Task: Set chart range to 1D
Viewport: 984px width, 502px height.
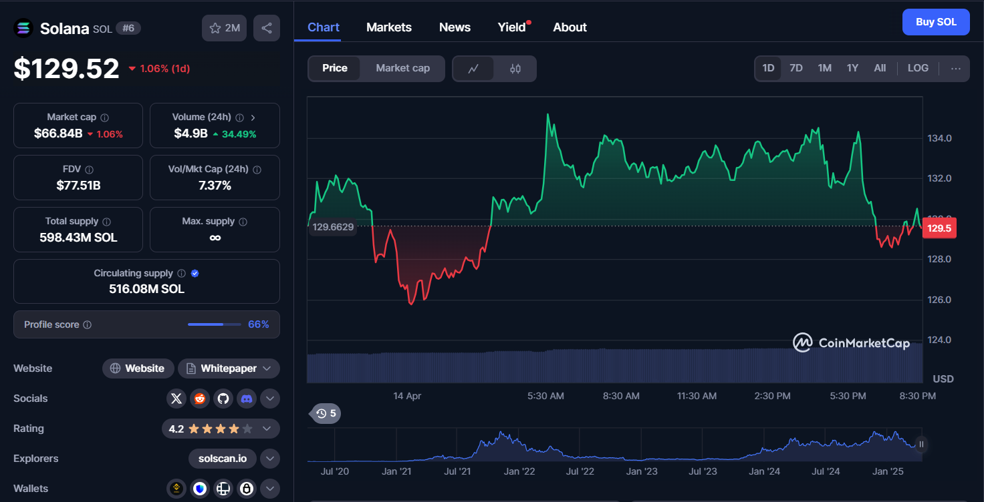Action: coord(768,68)
